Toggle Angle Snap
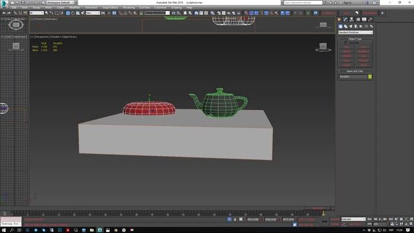The image size is (414, 233). 125,13
